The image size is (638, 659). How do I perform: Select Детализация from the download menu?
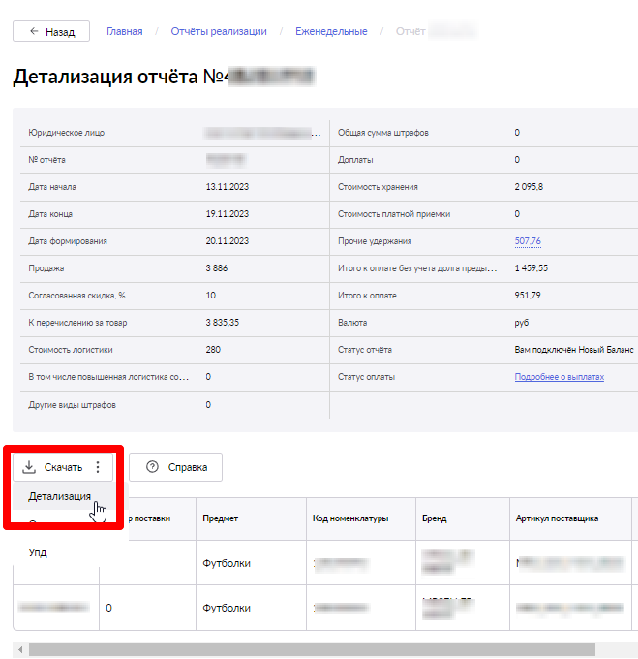pyautogui.click(x=60, y=496)
